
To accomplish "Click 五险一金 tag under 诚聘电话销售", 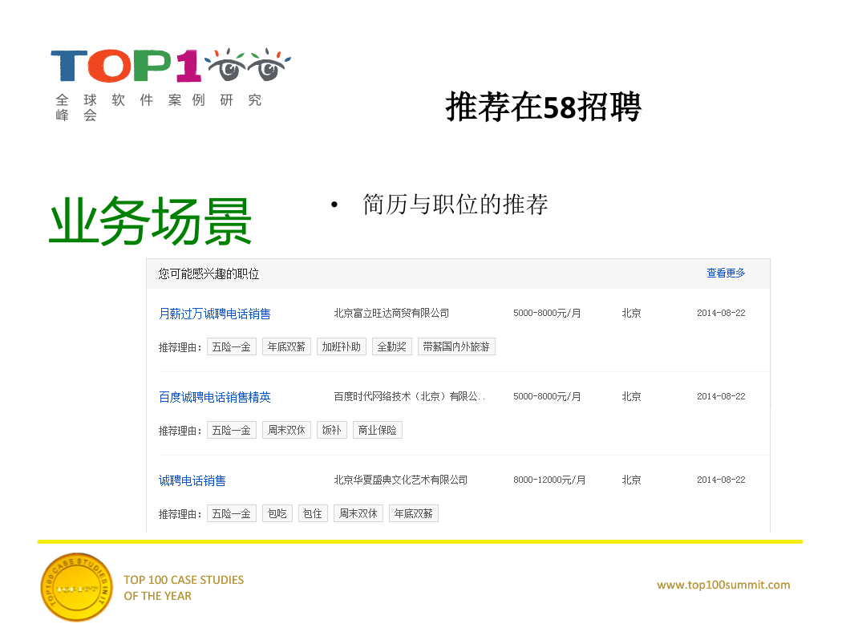I will pyautogui.click(x=232, y=514).
